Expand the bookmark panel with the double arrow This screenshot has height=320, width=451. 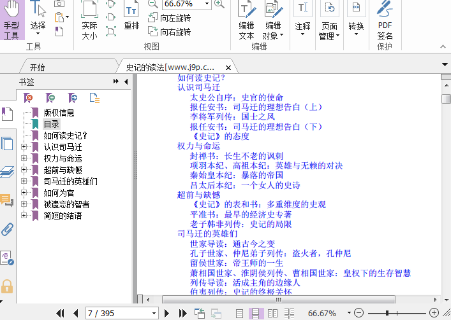(x=116, y=81)
